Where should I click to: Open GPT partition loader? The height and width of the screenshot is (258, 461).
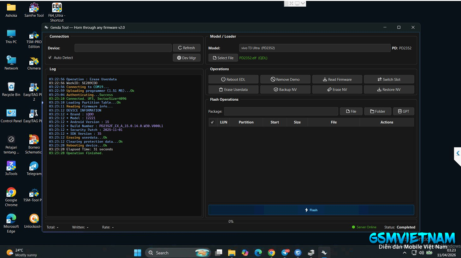[x=403, y=111]
